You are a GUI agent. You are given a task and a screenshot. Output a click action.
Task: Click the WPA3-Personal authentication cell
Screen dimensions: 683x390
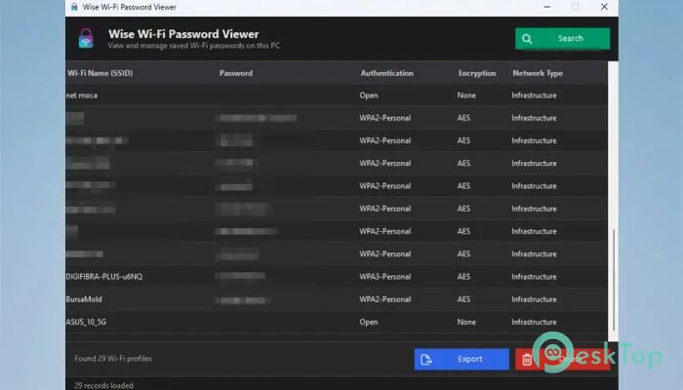(385, 276)
